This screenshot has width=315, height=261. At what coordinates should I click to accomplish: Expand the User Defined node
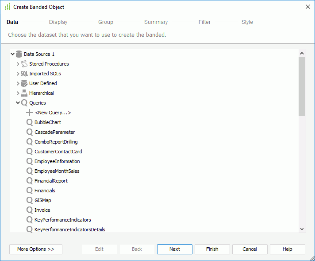point(18,83)
